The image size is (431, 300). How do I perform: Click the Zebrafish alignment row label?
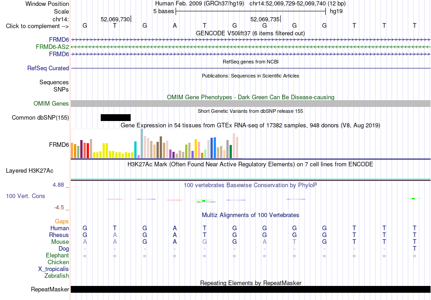tap(57, 276)
